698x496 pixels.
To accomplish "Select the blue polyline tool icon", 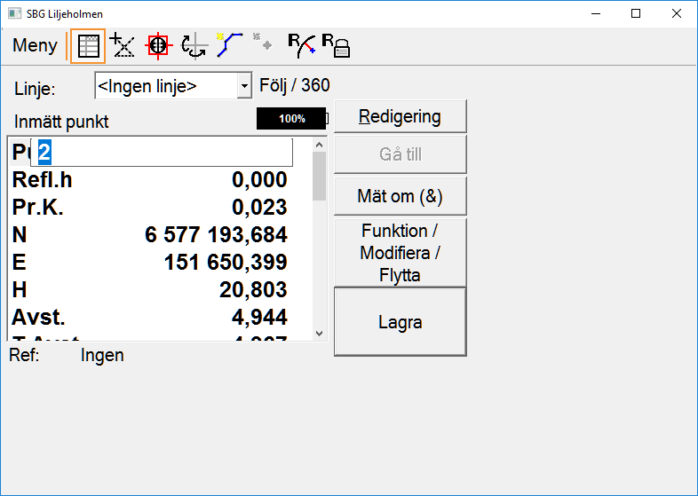I will [230, 45].
